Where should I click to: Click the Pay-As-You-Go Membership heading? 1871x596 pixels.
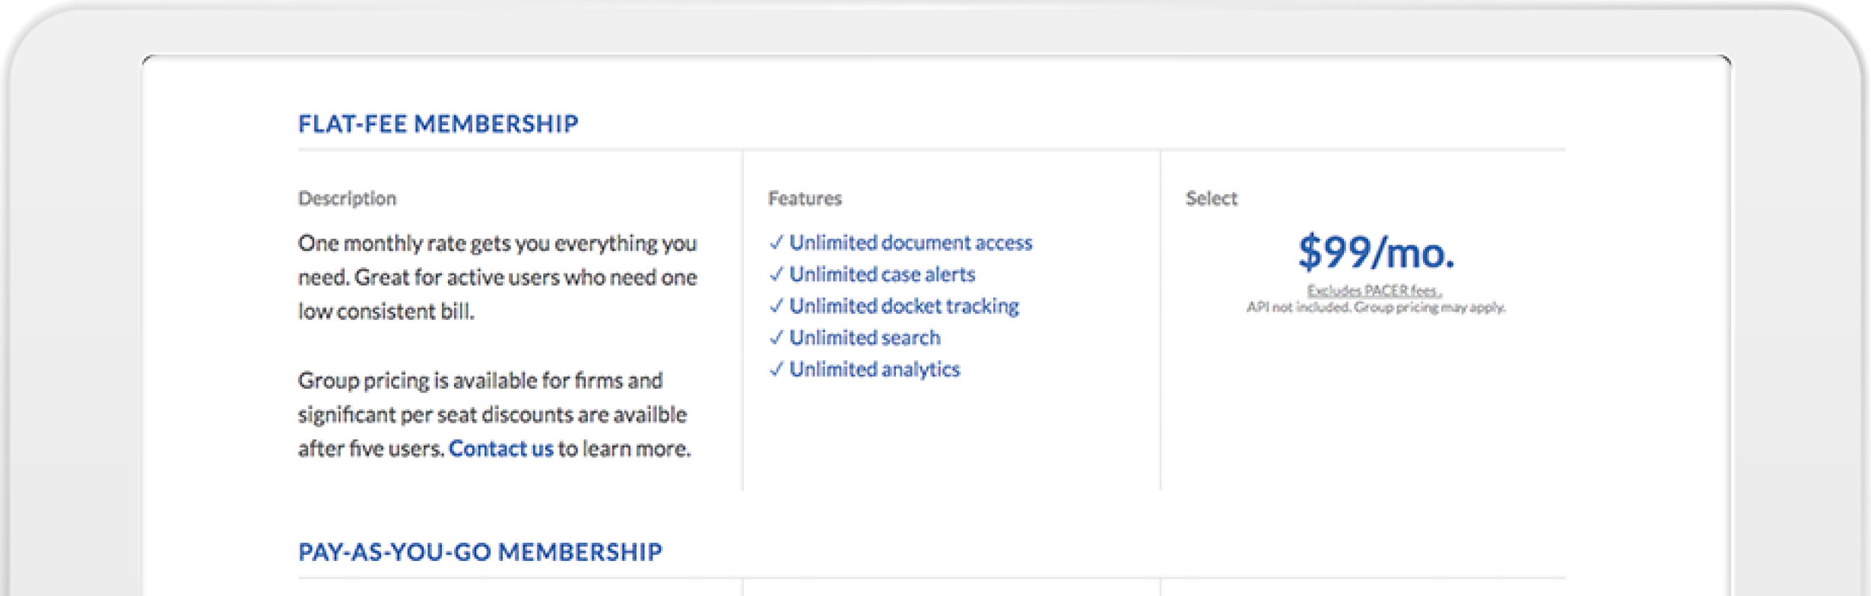[480, 552]
